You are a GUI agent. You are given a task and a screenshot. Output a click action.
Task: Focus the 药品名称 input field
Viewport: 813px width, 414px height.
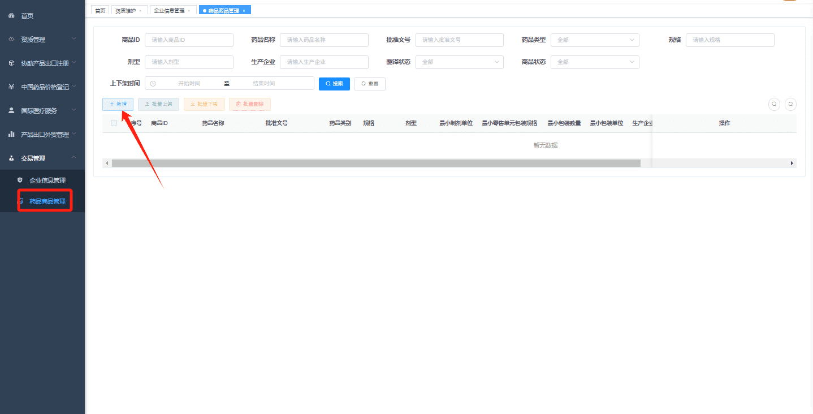point(324,40)
